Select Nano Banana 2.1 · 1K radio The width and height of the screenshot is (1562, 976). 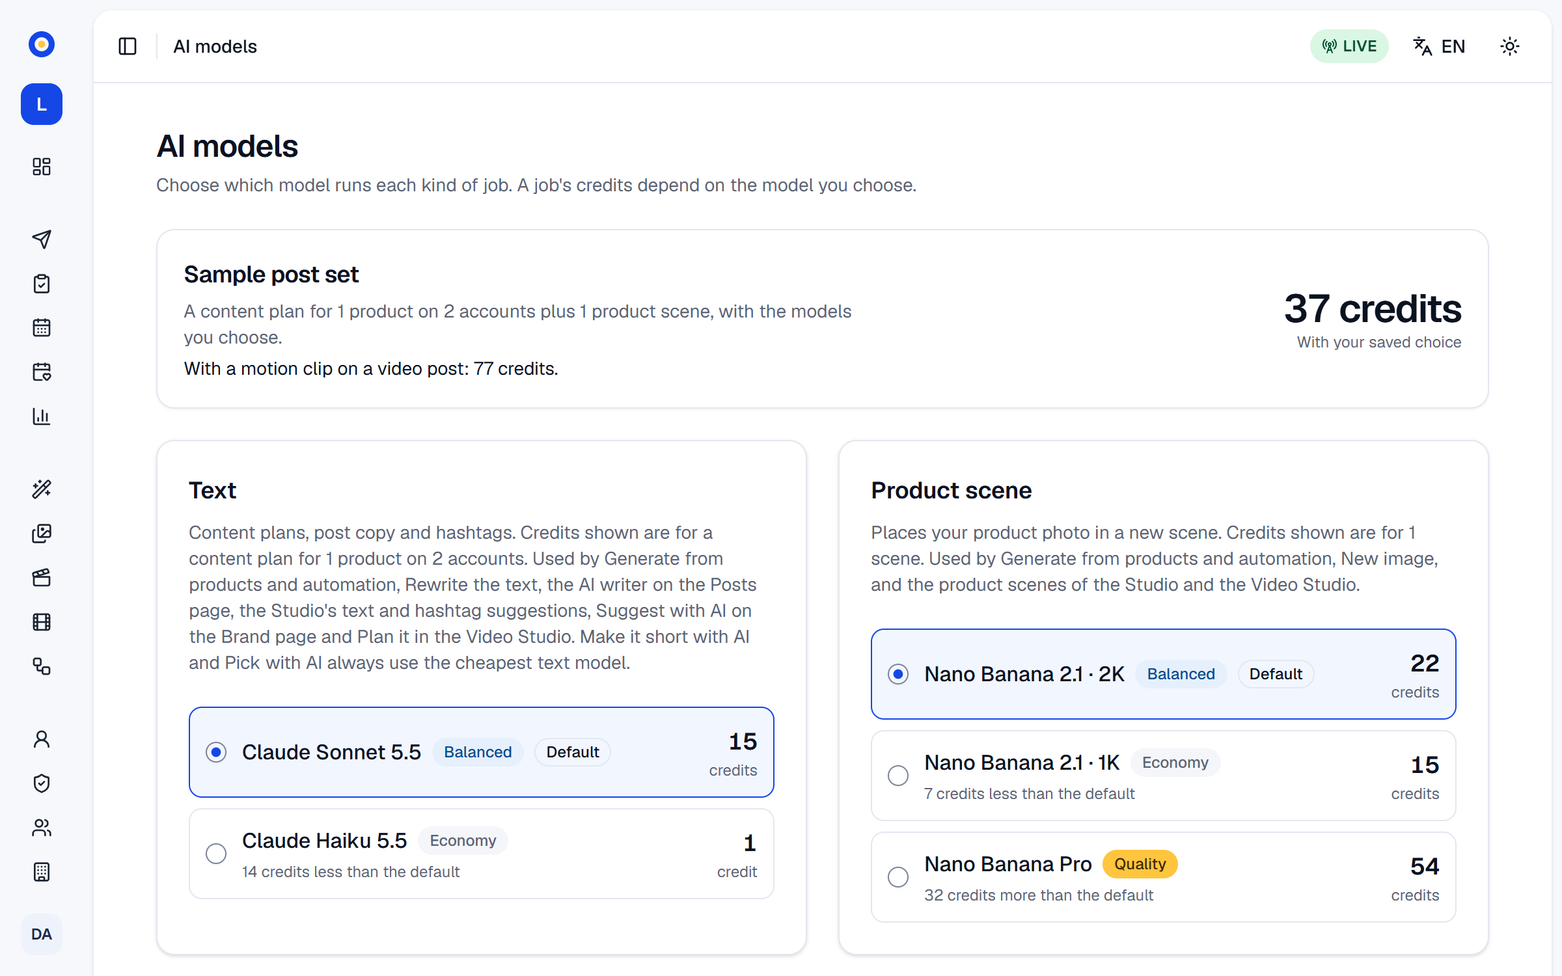pos(898,776)
